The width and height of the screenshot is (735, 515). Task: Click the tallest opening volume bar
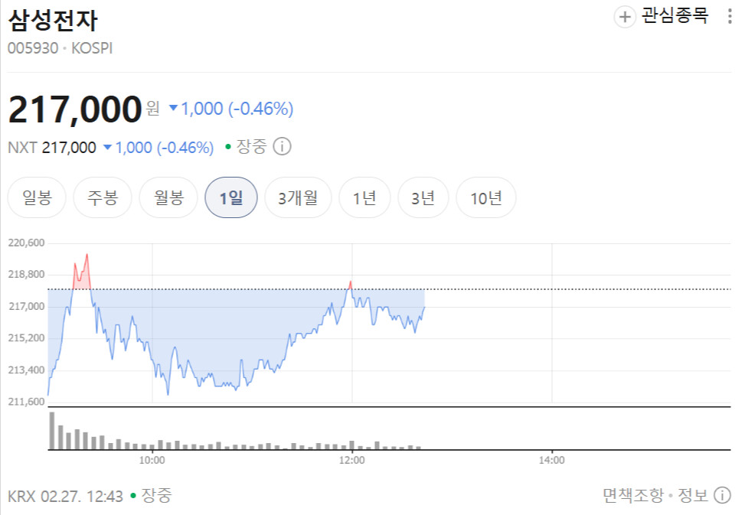click(x=52, y=430)
